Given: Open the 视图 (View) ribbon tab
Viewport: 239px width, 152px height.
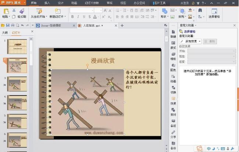Looking at the screenshot, I should pos(123,3).
